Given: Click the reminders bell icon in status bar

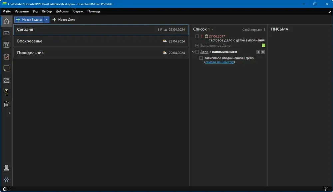Looking at the screenshot, I should (4, 189).
